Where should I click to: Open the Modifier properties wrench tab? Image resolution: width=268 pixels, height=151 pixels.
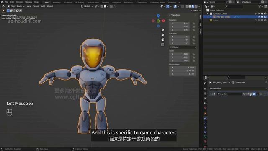coord(205,118)
